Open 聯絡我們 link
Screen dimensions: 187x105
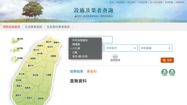(x=180, y=2)
